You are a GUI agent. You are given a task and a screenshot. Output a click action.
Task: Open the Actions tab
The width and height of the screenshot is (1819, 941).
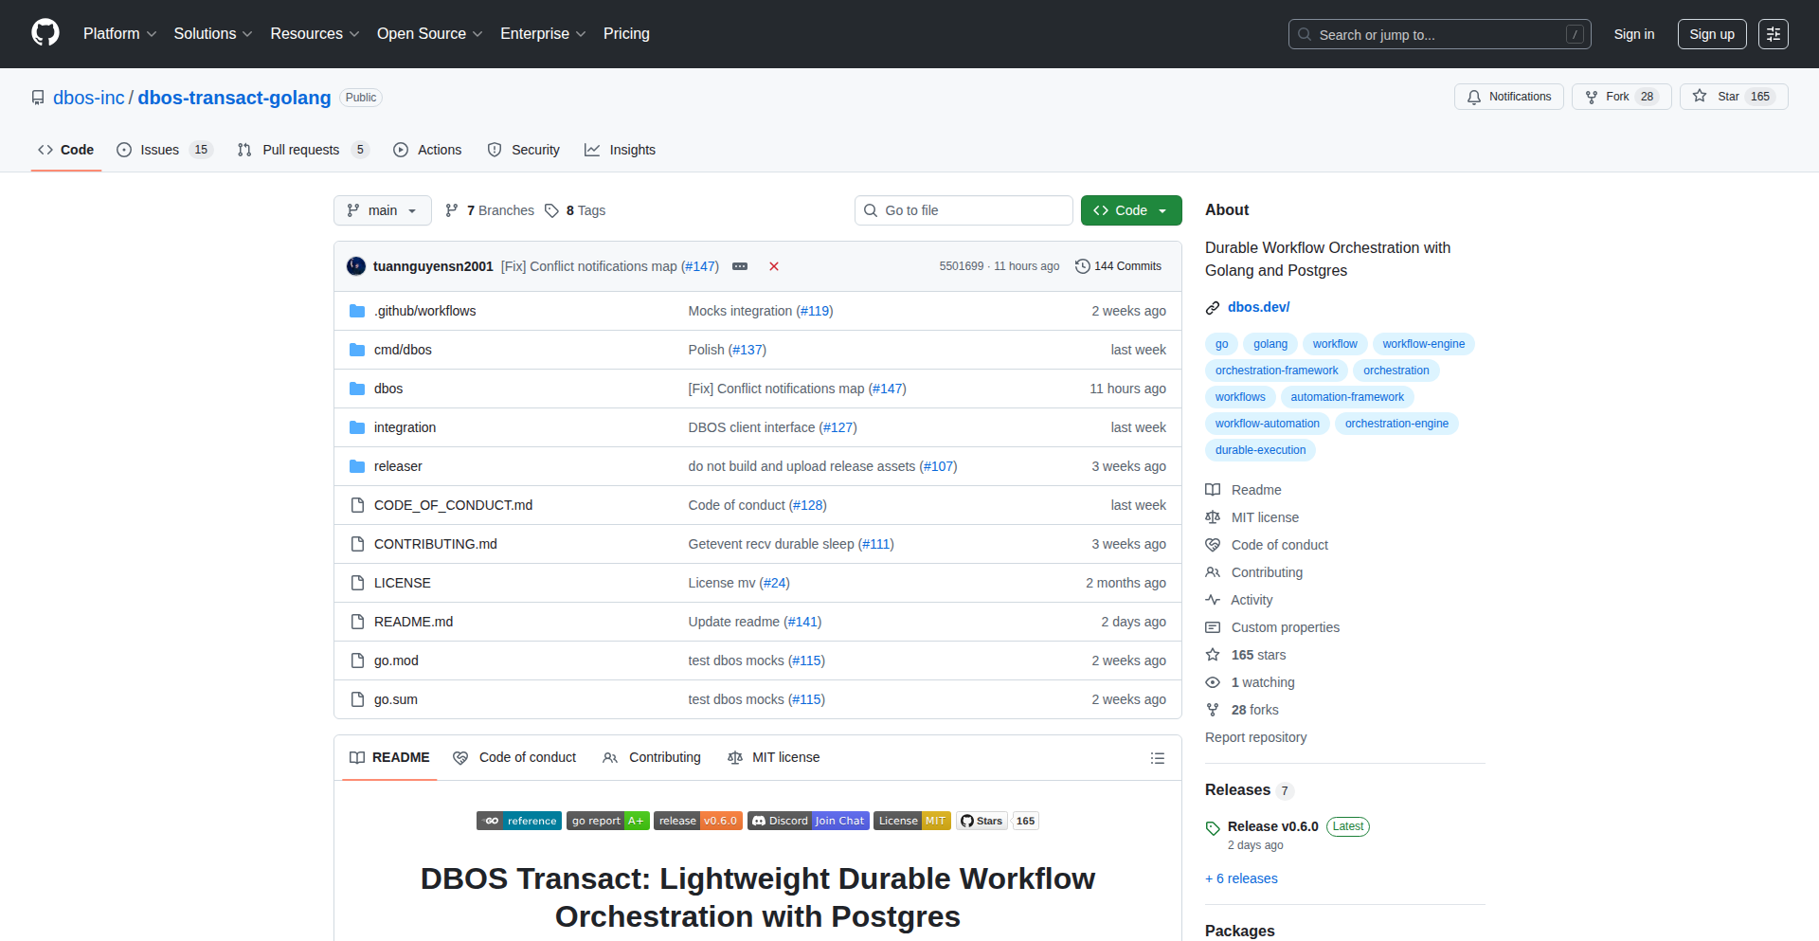tap(427, 150)
